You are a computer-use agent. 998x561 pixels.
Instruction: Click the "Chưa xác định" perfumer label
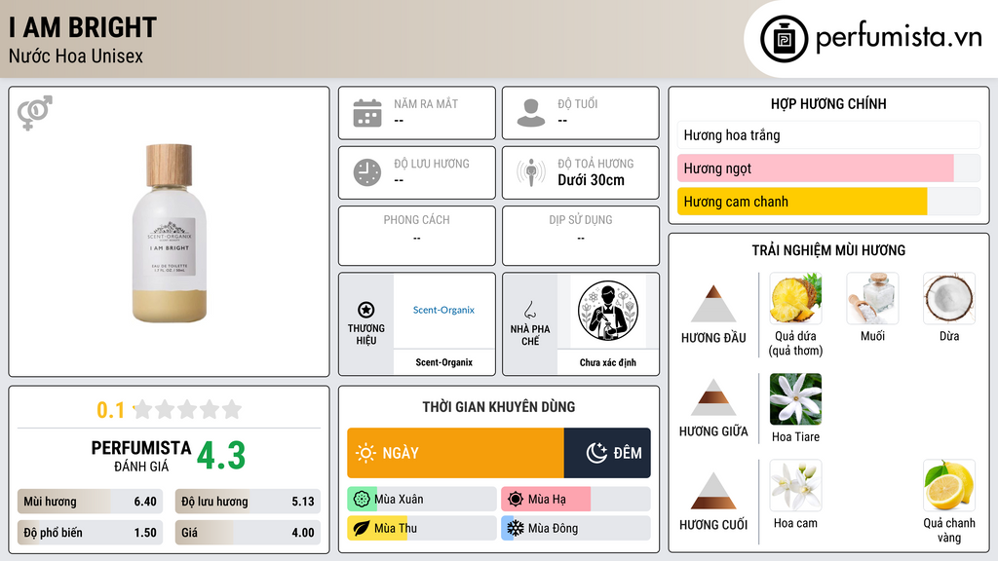click(x=608, y=362)
